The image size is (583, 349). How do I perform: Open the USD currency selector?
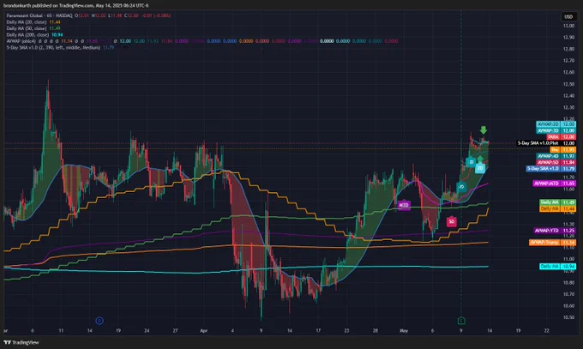coord(568,16)
